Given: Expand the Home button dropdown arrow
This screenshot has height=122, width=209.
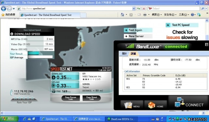Looking at the screenshot, I should [126, 15].
